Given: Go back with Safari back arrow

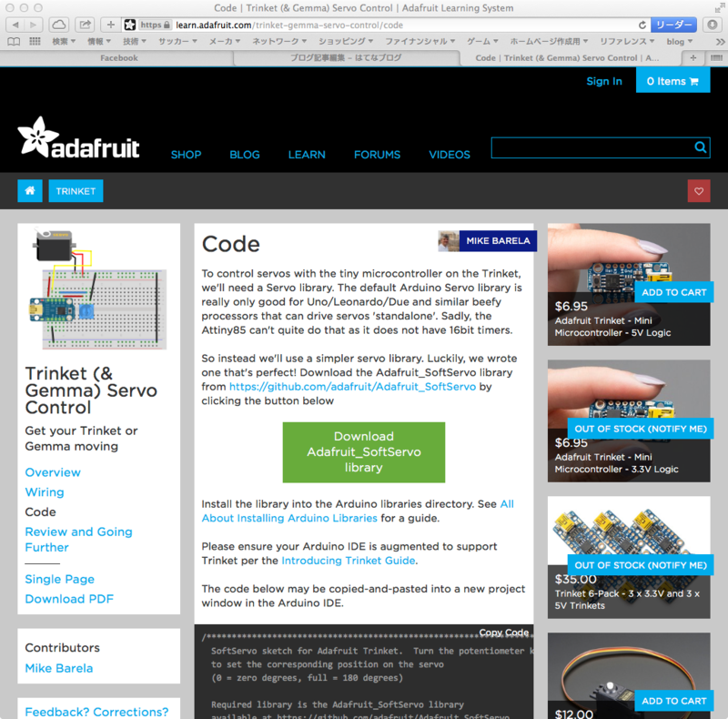Looking at the screenshot, I should pyautogui.click(x=15, y=25).
